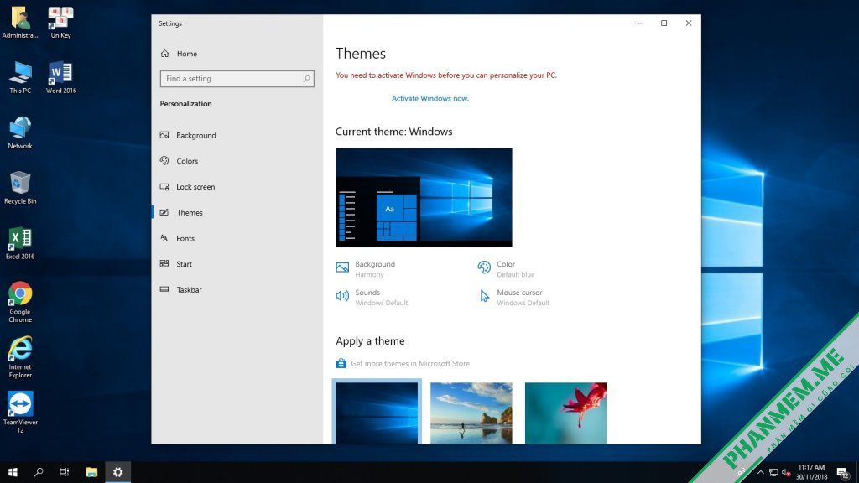Screen dimensions: 859x483
Task: Minimize the Settings window
Action: (x=638, y=23)
